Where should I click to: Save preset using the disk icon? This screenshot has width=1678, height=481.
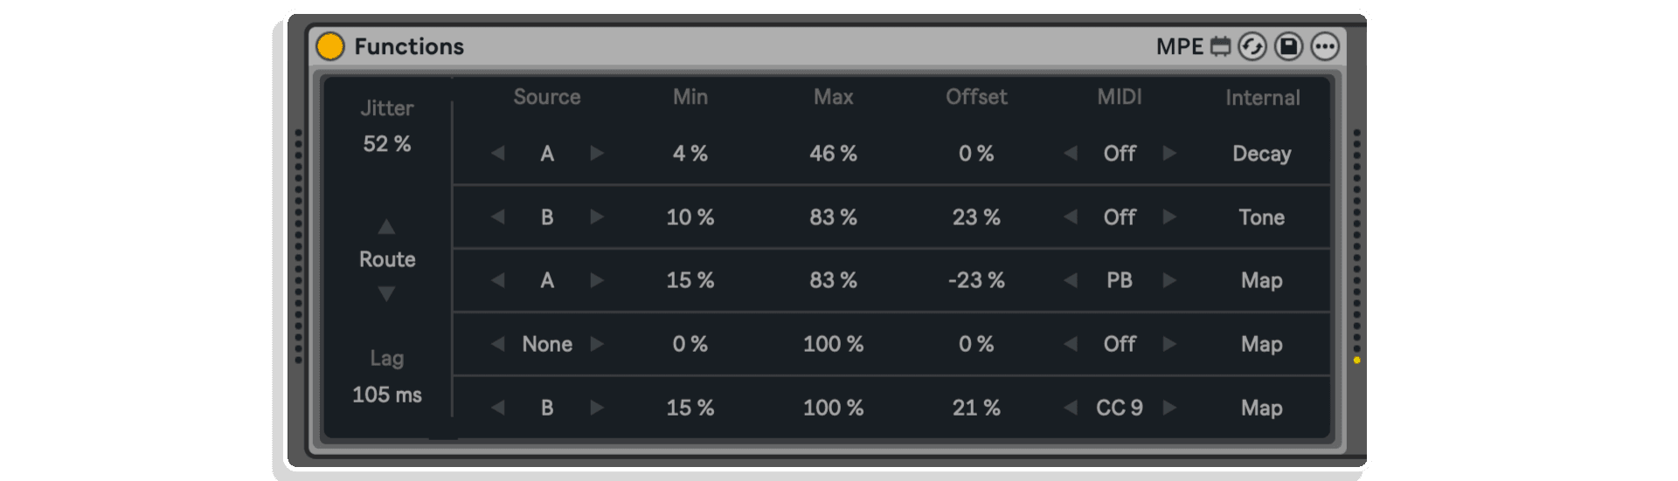click(1288, 46)
